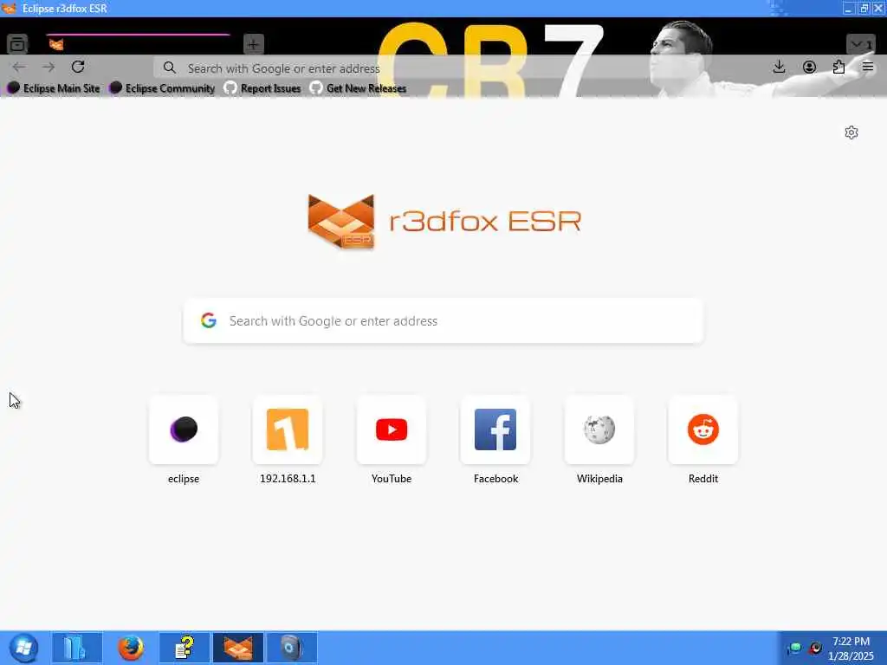Open the hamburger application menu
This screenshot has width=887, height=665.
[x=868, y=68]
